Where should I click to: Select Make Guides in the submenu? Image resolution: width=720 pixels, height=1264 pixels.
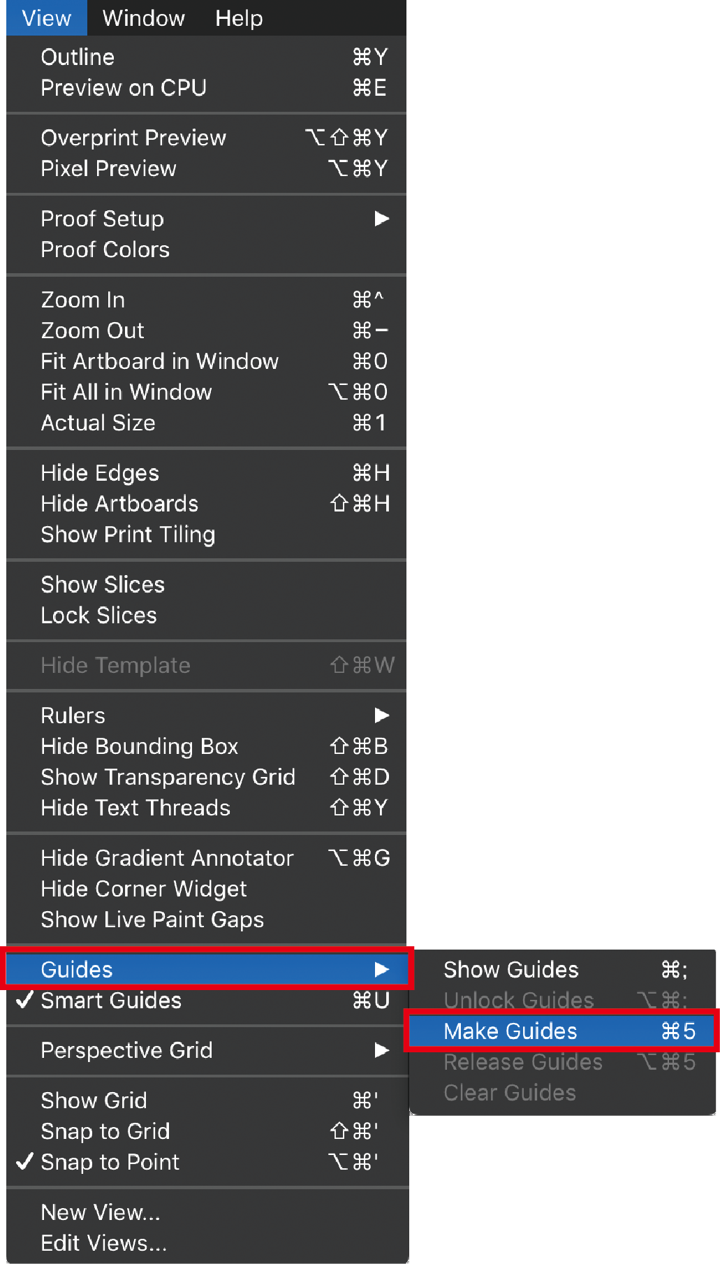point(510,1031)
